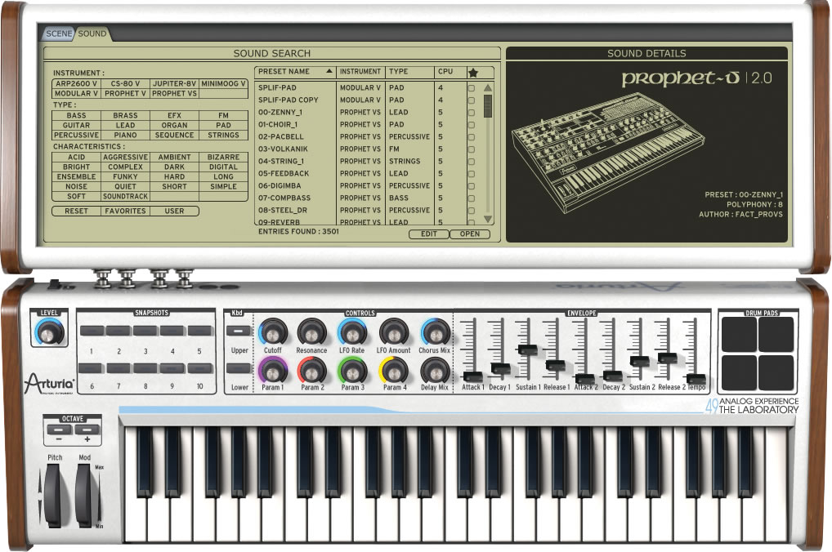Tick favorite checkbox for SPLIF-PAD COPY
The height and width of the screenshot is (552, 832).
pyautogui.click(x=472, y=100)
